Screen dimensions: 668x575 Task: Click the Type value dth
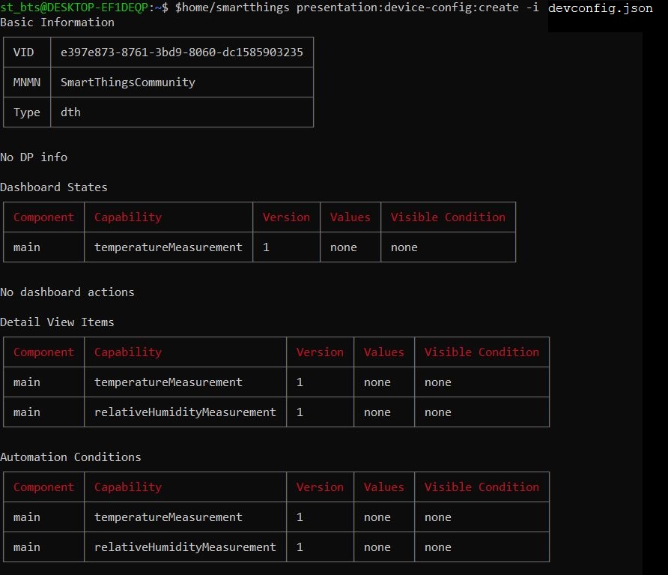[x=70, y=112]
